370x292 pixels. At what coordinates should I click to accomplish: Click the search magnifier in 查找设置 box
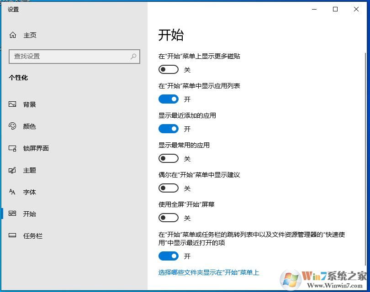132,57
